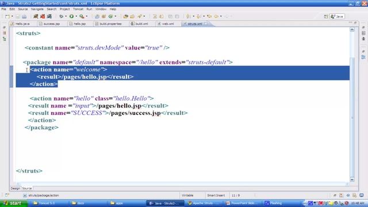
Task: Open the Back navigation history dropdown
Action: 221,17
